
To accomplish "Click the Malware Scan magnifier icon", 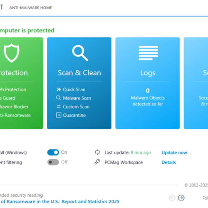I will tap(59, 98).
